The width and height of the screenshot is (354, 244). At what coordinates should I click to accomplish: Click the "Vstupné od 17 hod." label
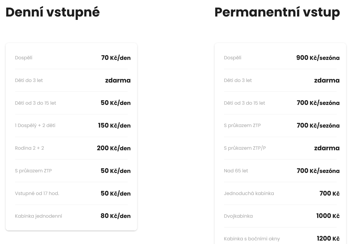click(37, 193)
